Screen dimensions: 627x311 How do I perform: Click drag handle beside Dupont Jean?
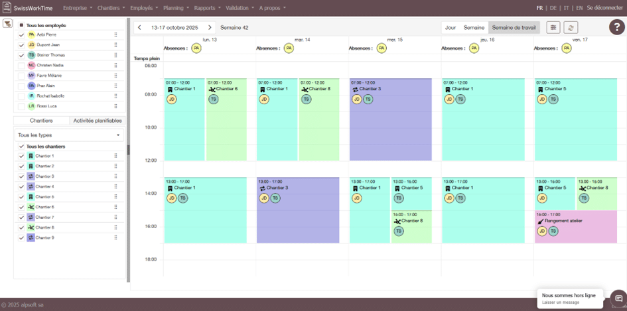(115, 45)
